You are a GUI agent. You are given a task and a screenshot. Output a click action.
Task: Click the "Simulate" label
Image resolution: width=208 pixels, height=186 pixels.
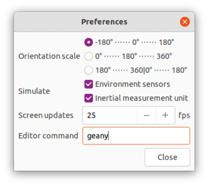[x=34, y=91]
